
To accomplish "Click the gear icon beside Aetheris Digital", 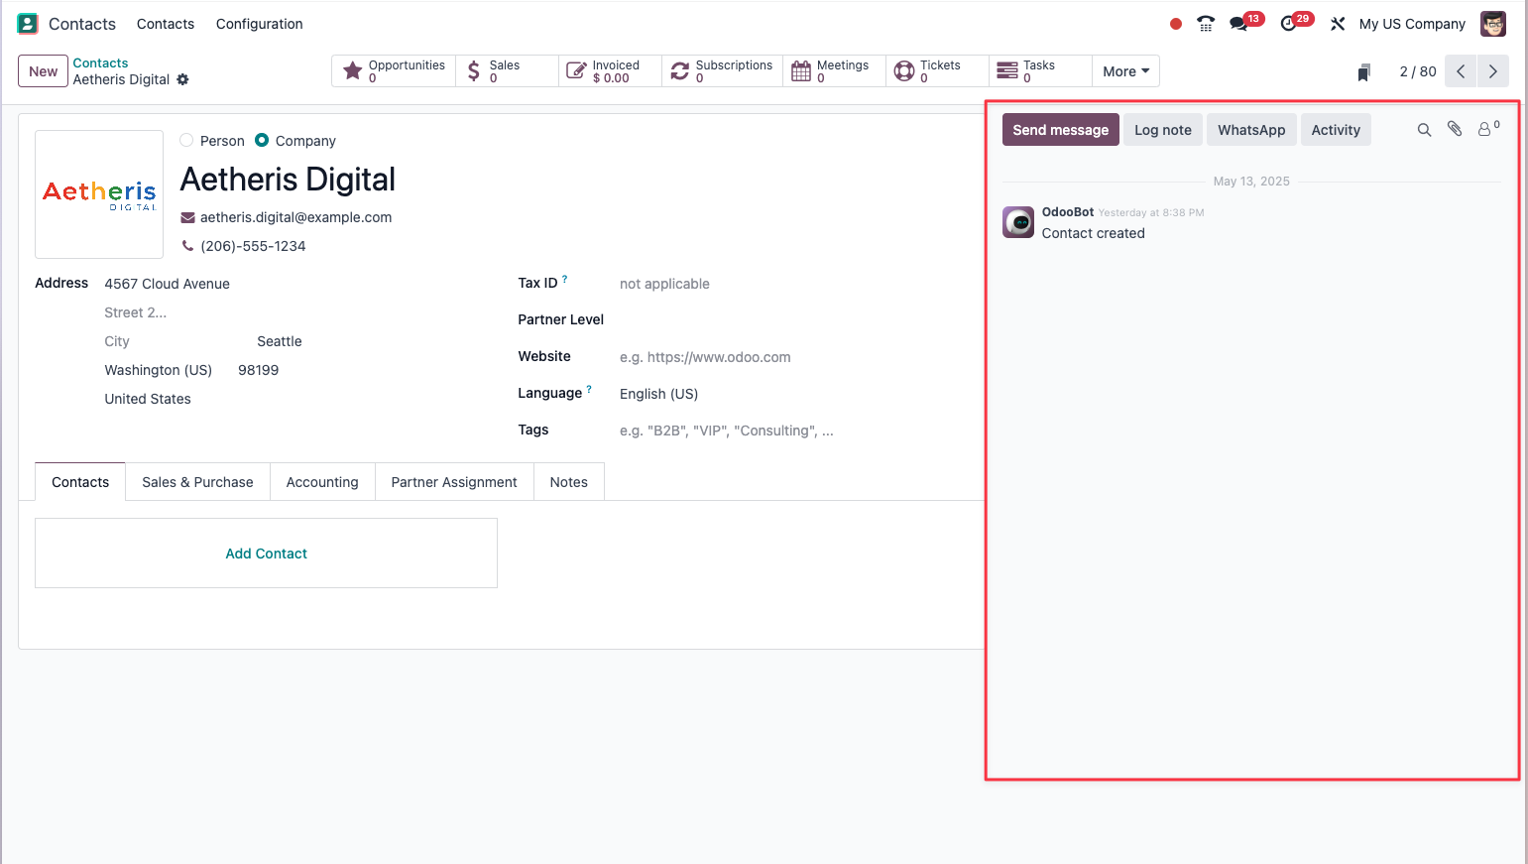I will tap(182, 79).
